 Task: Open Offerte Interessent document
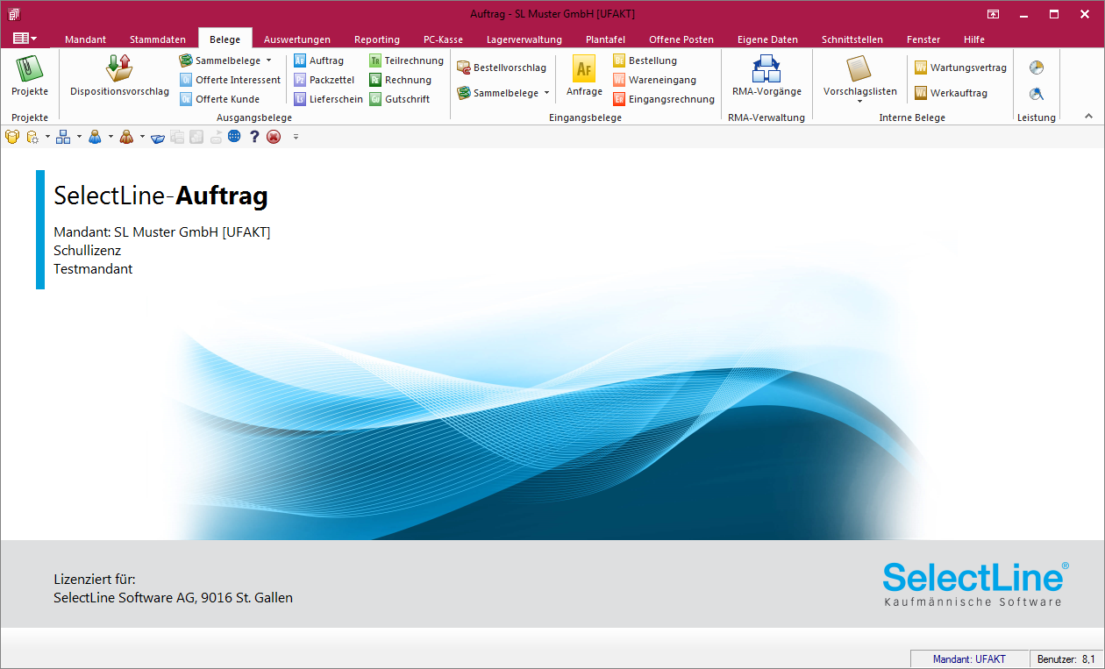click(230, 80)
